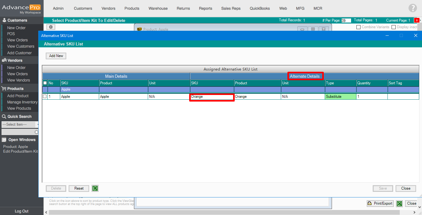Click the gear settings icon
The height and width of the screenshot is (215, 422).
coord(51,27)
